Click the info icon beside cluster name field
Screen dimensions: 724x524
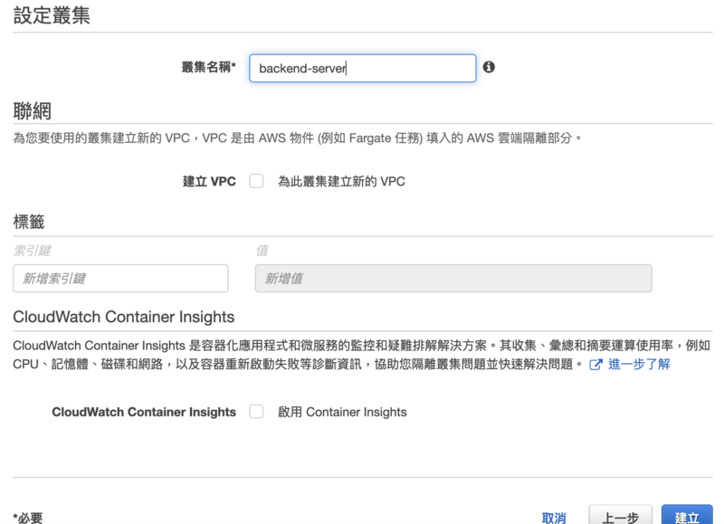click(x=490, y=67)
